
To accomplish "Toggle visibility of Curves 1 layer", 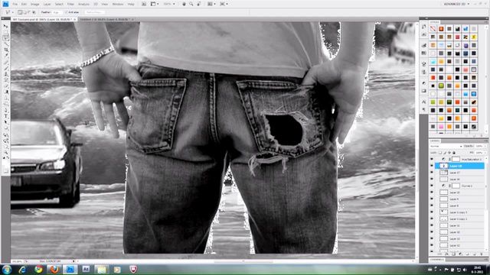I will pos(432,186).
